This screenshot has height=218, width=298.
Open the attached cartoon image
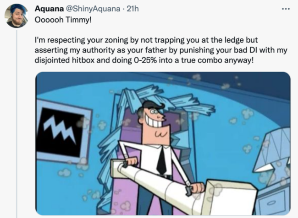pyautogui.click(x=163, y=144)
